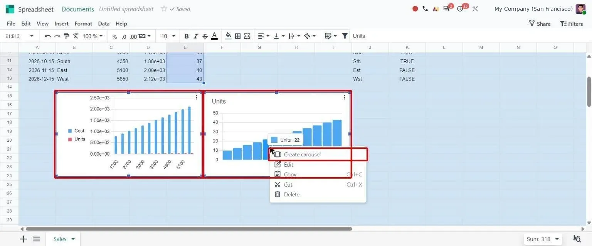Toggle strikethrough formatting
The height and width of the screenshot is (246, 592).
205,36
